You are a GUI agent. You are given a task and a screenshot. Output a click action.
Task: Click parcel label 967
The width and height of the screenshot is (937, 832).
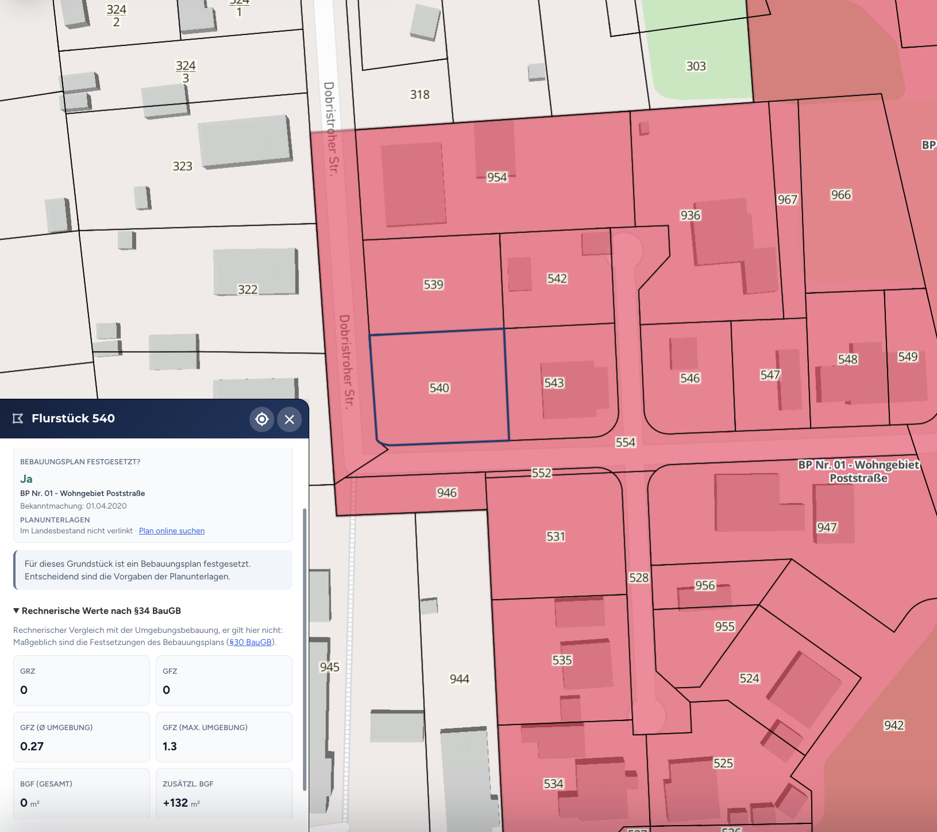pos(788,200)
